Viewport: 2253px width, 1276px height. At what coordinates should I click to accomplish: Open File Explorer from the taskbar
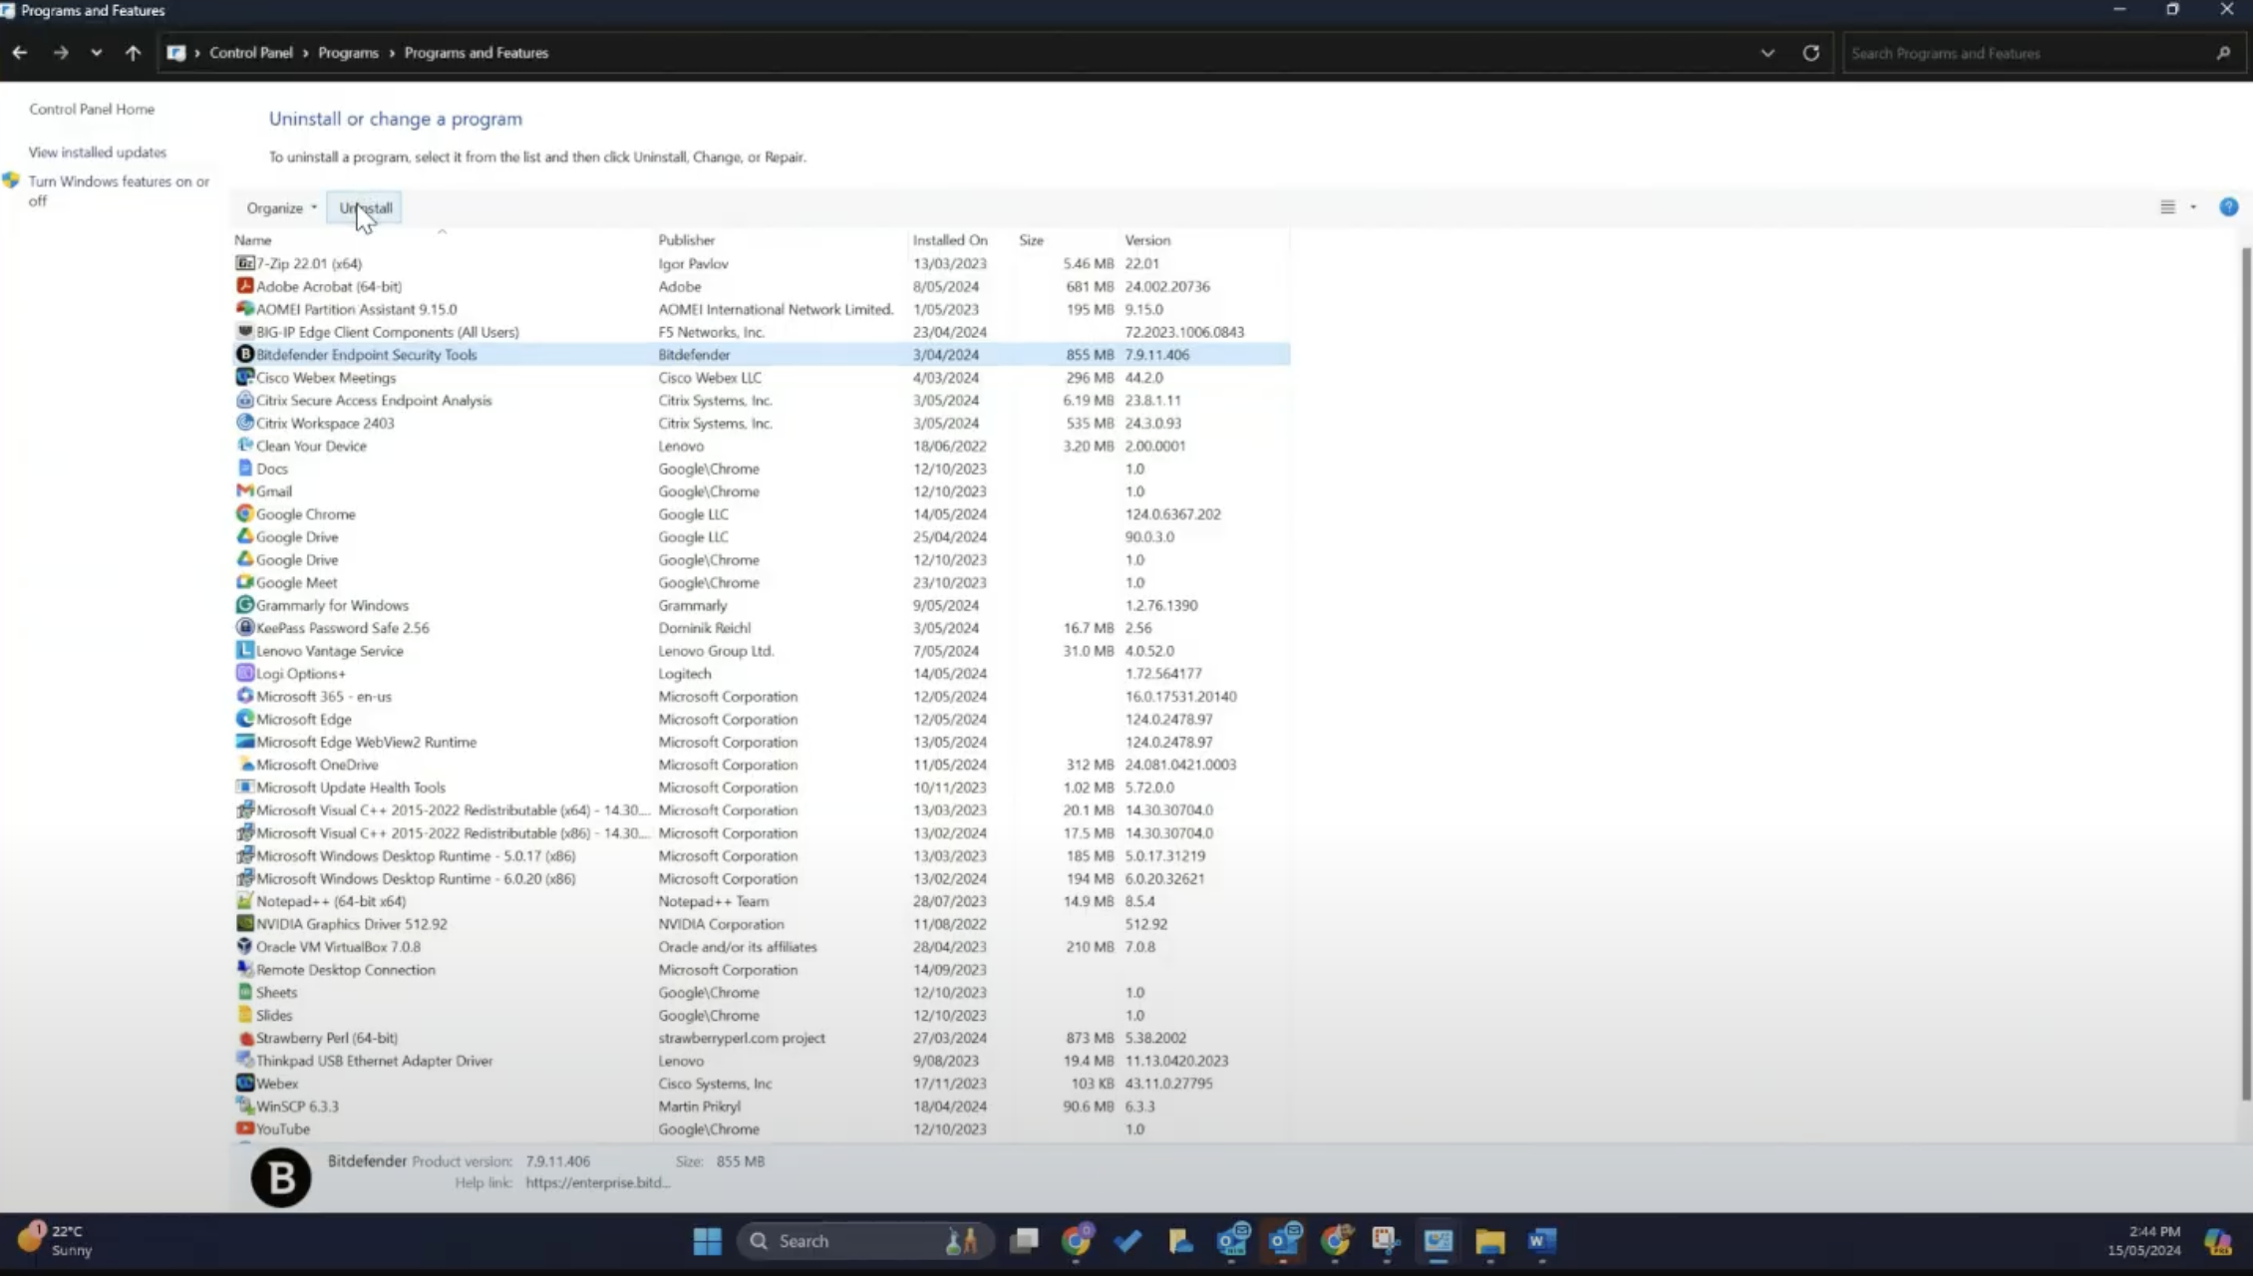(x=1489, y=1241)
